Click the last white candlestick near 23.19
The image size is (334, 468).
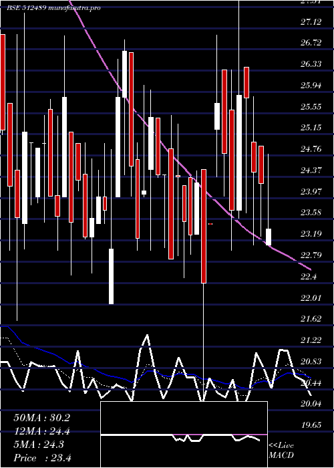[269, 237]
